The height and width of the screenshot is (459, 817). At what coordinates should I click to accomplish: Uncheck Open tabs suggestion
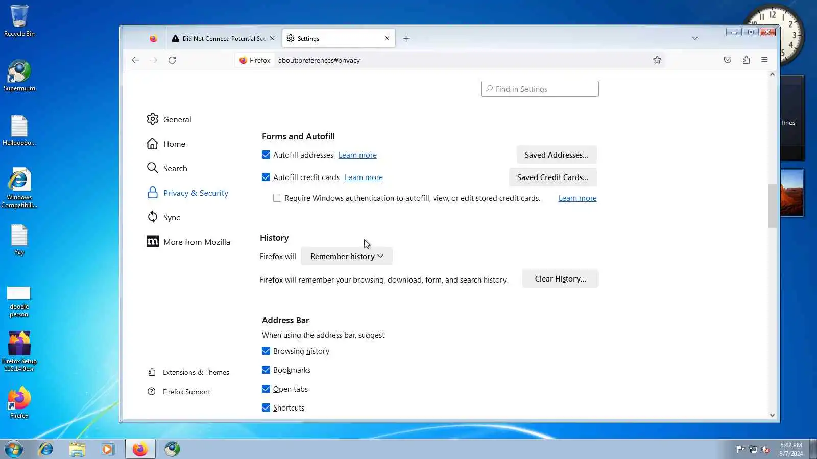click(x=266, y=389)
